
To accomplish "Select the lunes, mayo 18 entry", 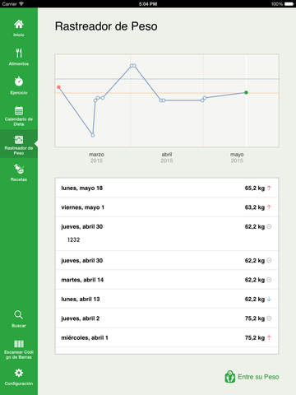I will click(x=167, y=188).
